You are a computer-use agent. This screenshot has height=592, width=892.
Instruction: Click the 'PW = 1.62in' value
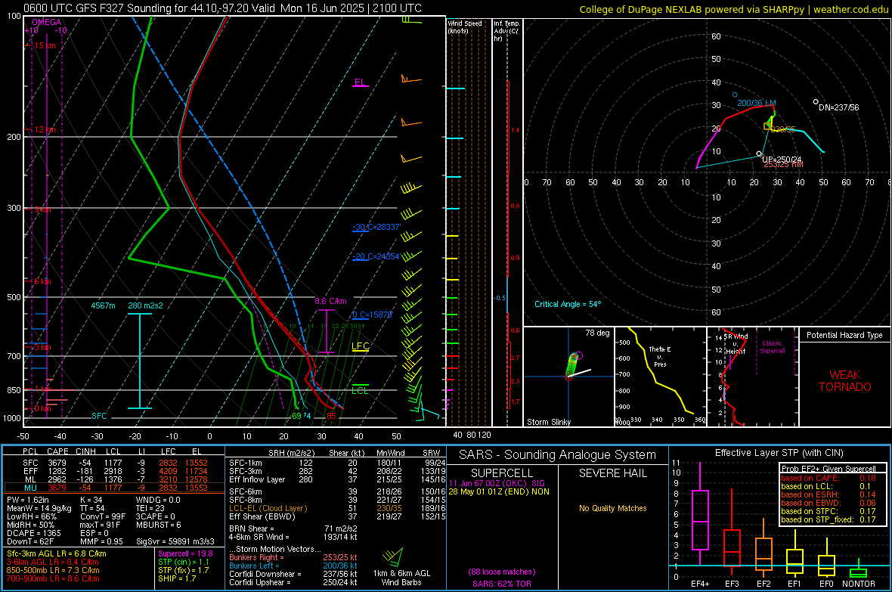[28, 500]
